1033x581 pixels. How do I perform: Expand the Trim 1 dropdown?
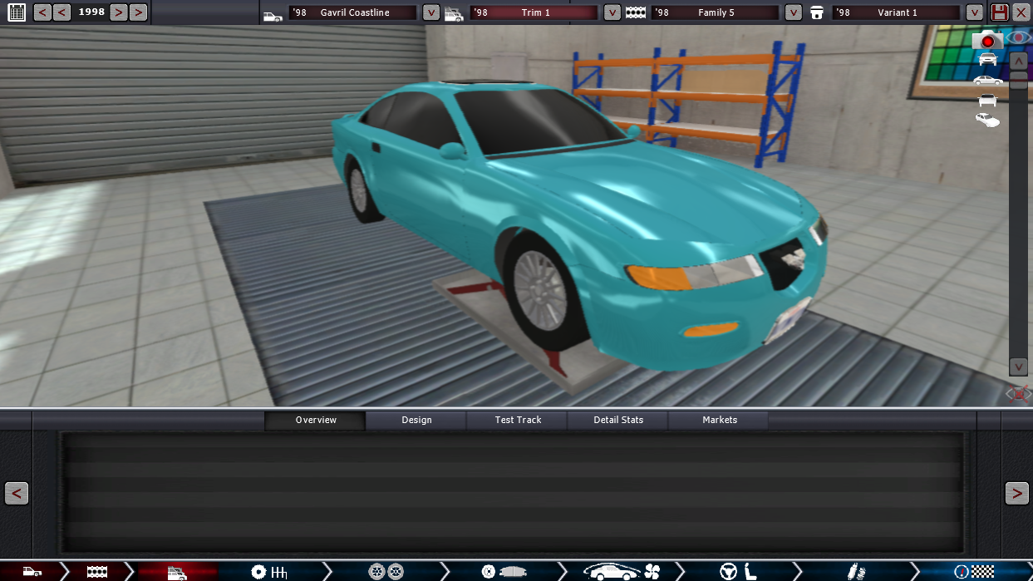(x=612, y=12)
